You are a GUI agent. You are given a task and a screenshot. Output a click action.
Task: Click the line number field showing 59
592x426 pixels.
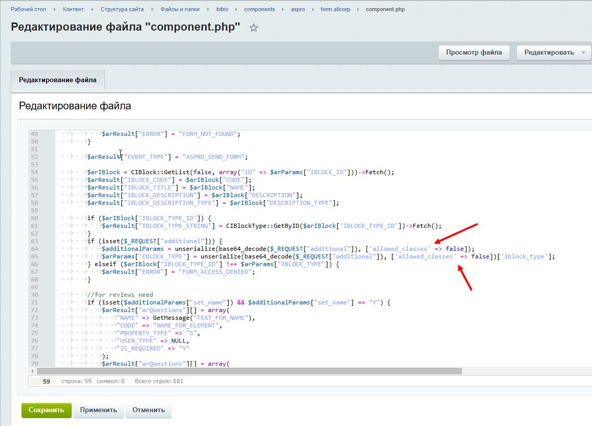click(43, 381)
